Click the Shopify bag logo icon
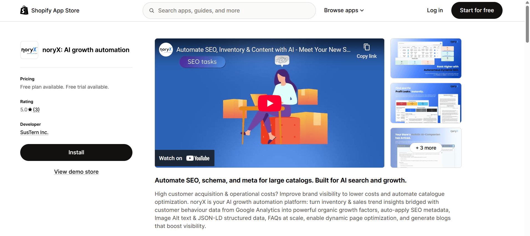Screen dimensions: 530x236 coord(24,11)
